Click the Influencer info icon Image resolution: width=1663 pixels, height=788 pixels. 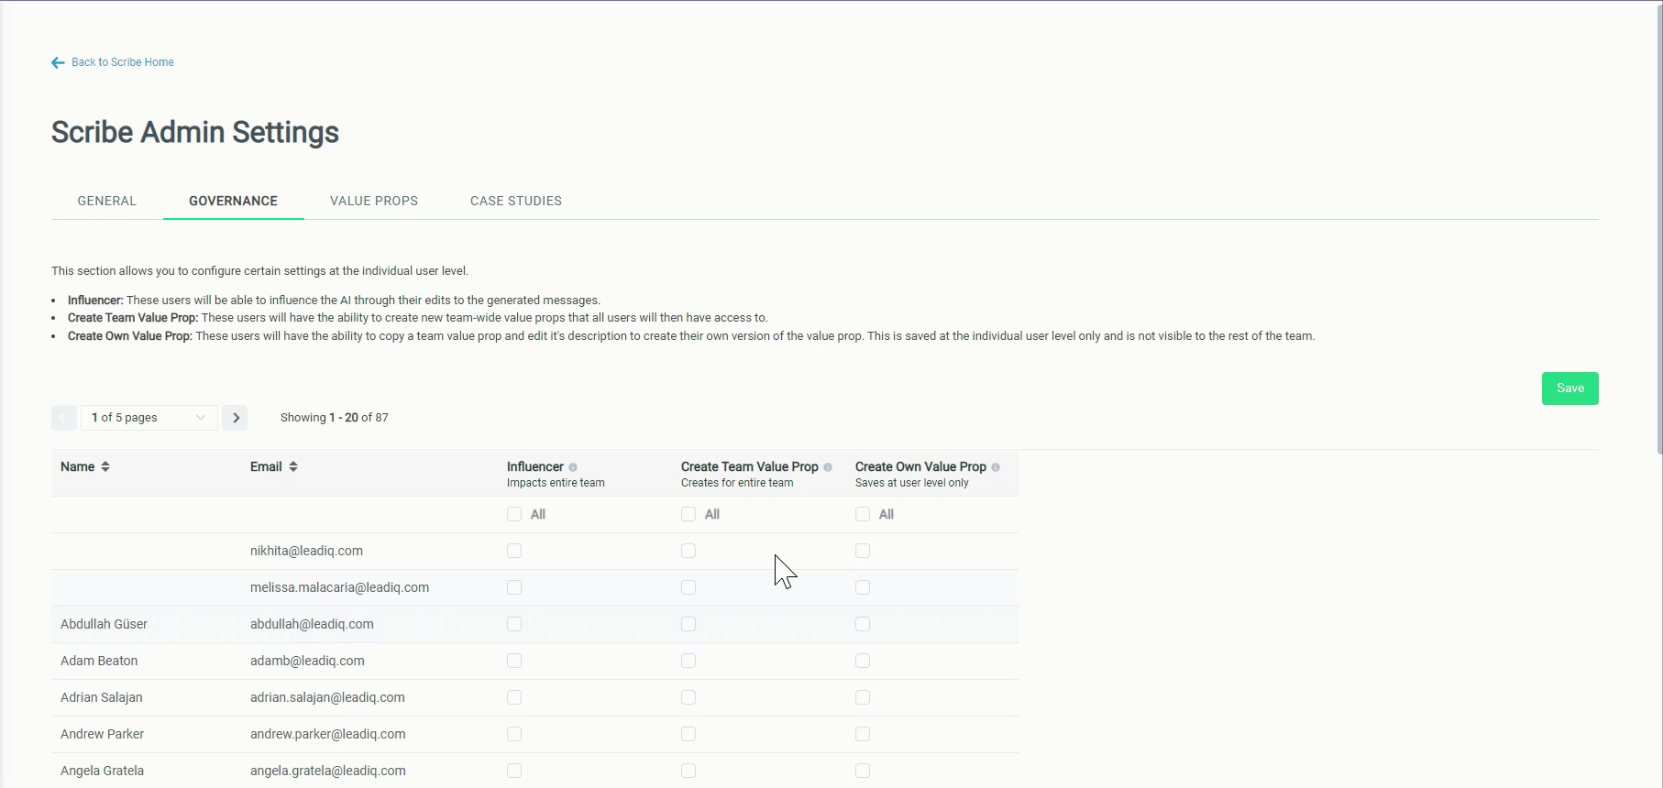tap(573, 467)
